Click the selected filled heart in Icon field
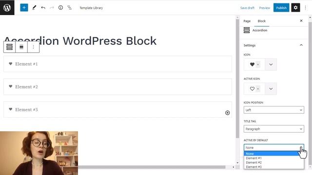This screenshot has height=175, width=312. click(x=252, y=65)
